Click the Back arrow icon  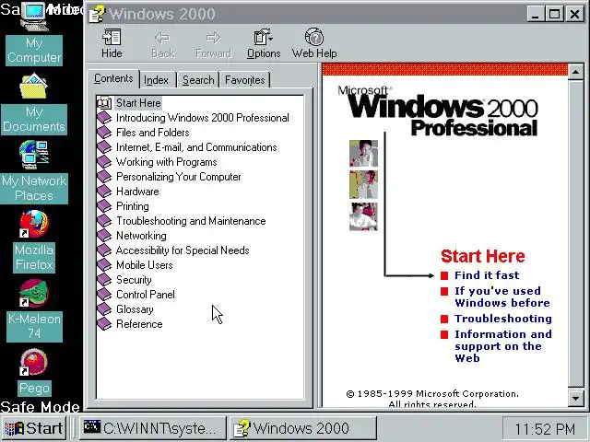[162, 38]
